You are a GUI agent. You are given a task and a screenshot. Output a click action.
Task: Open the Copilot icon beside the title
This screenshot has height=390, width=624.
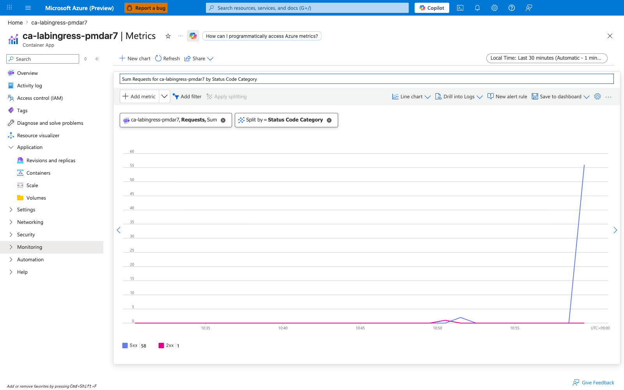point(193,36)
